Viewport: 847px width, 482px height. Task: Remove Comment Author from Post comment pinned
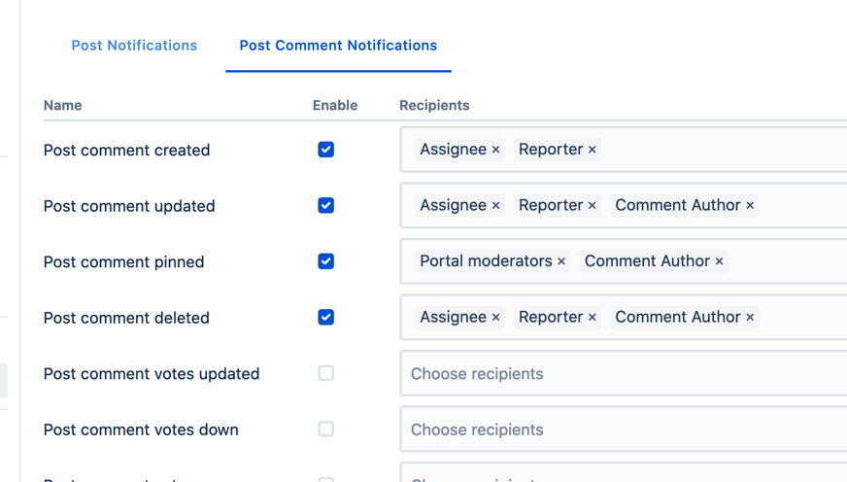tap(720, 261)
